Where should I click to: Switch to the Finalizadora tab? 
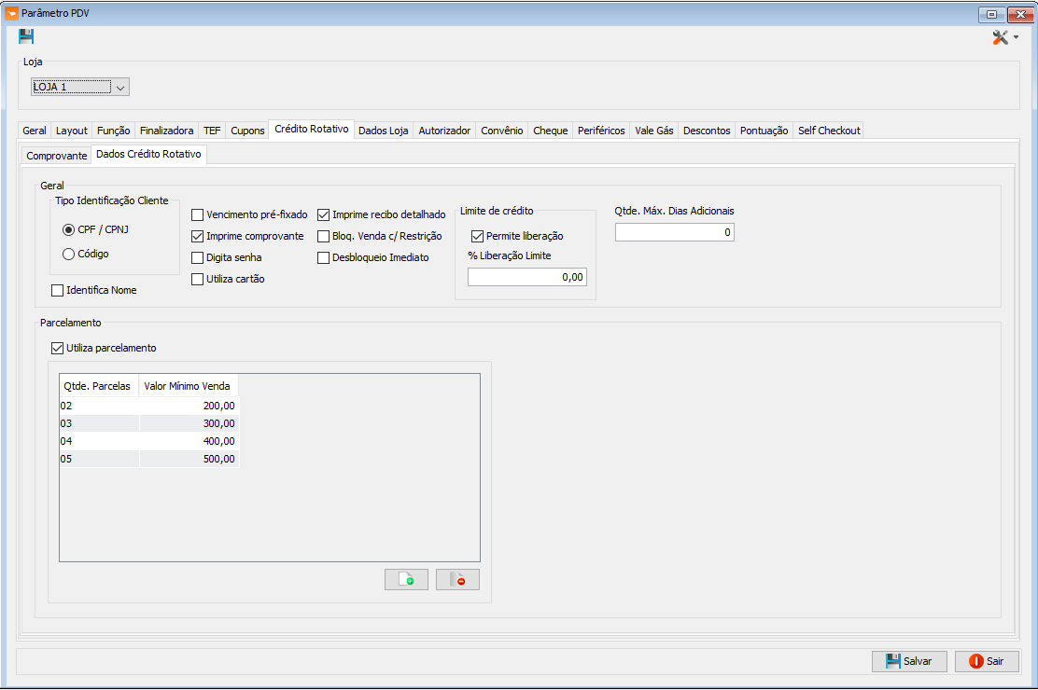166,131
